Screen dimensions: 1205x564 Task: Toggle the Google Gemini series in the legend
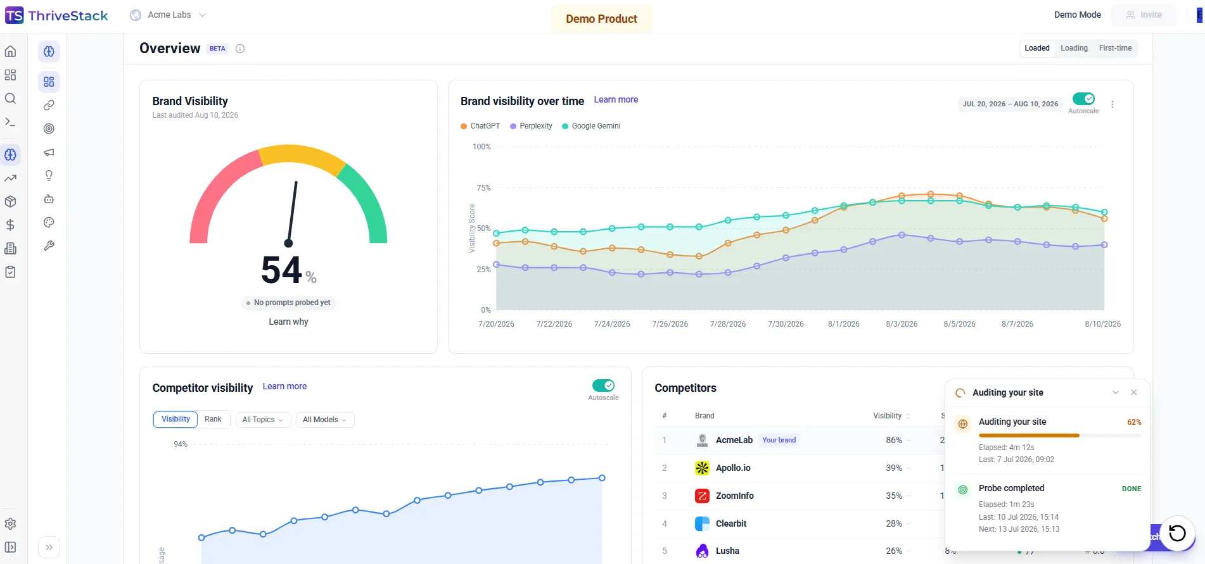point(591,126)
